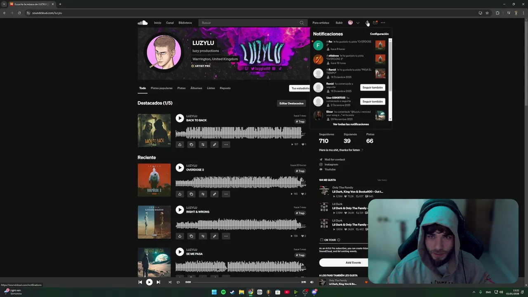Click the pencil edit icon under OVERDOSE 2
The width and height of the screenshot is (528, 297).
pyautogui.click(x=214, y=194)
